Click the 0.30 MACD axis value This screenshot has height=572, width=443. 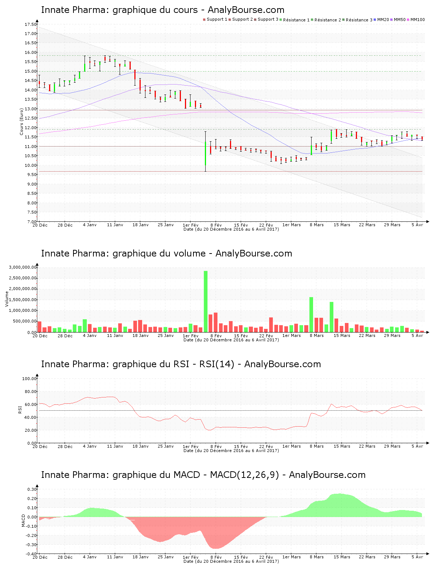pos(31,489)
